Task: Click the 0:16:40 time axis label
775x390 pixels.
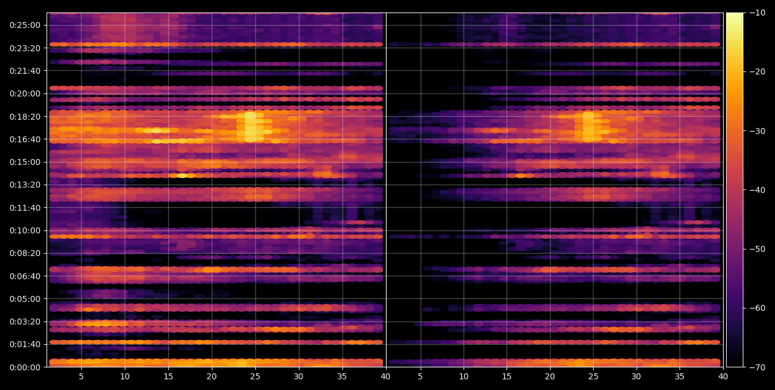Action: 25,139
